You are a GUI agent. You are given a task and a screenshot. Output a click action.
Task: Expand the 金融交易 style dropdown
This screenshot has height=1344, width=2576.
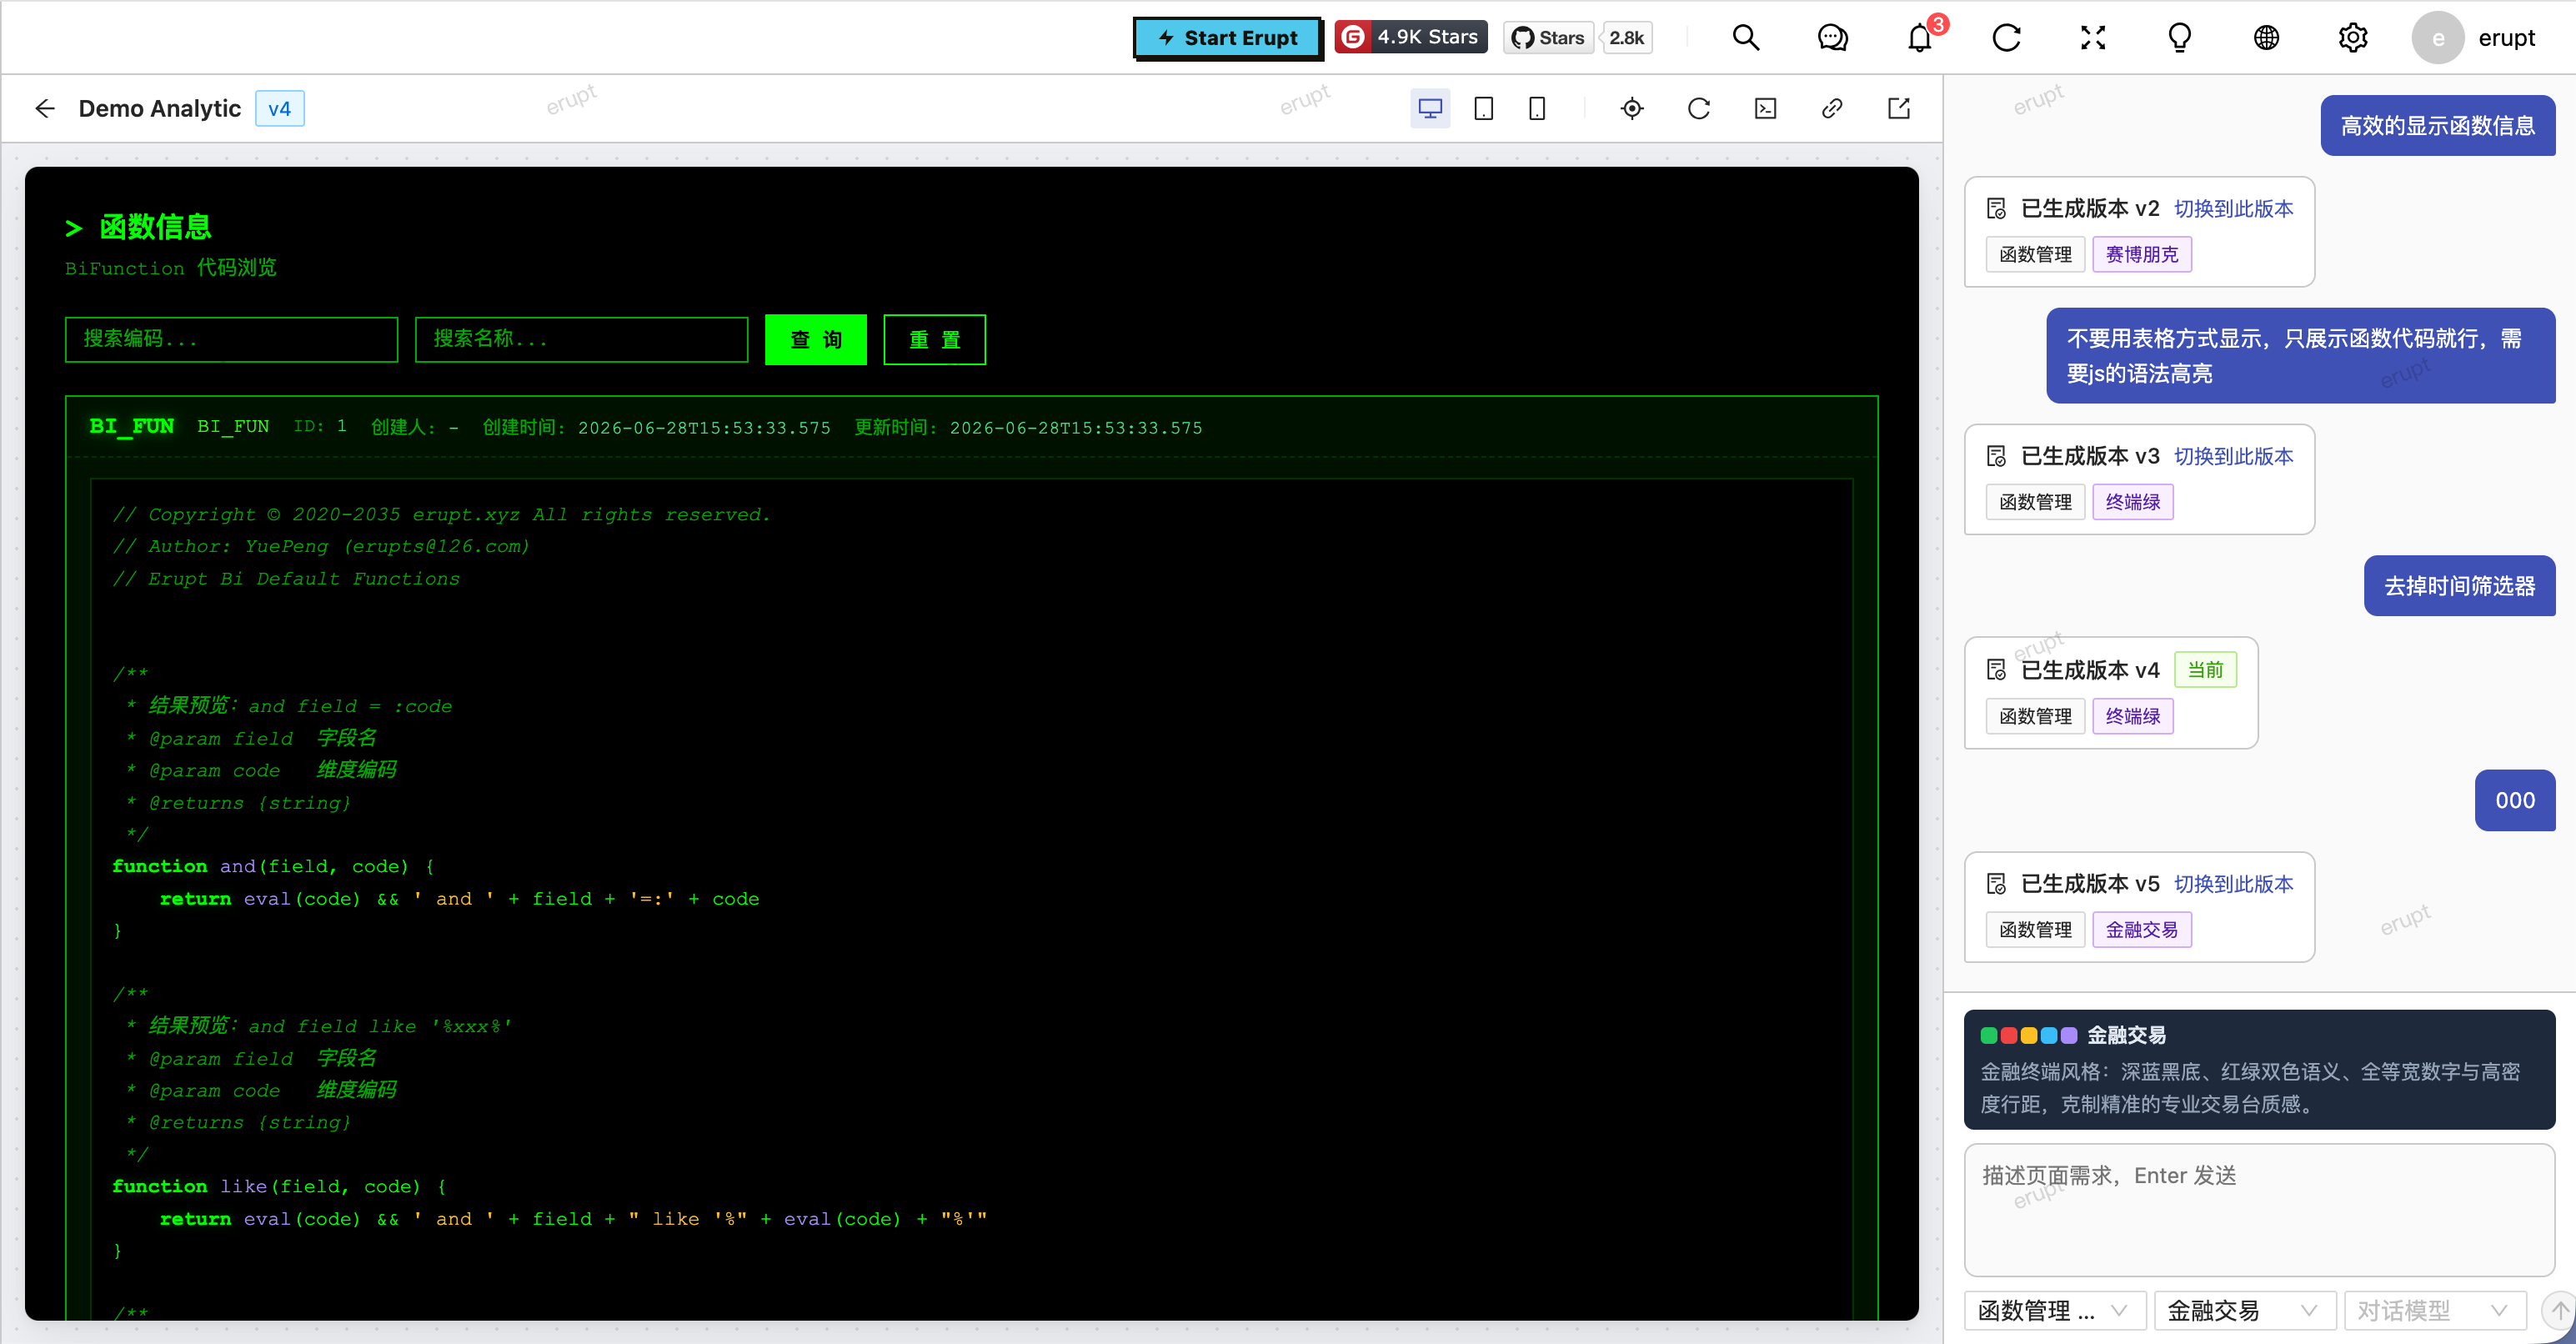tap(2244, 1310)
